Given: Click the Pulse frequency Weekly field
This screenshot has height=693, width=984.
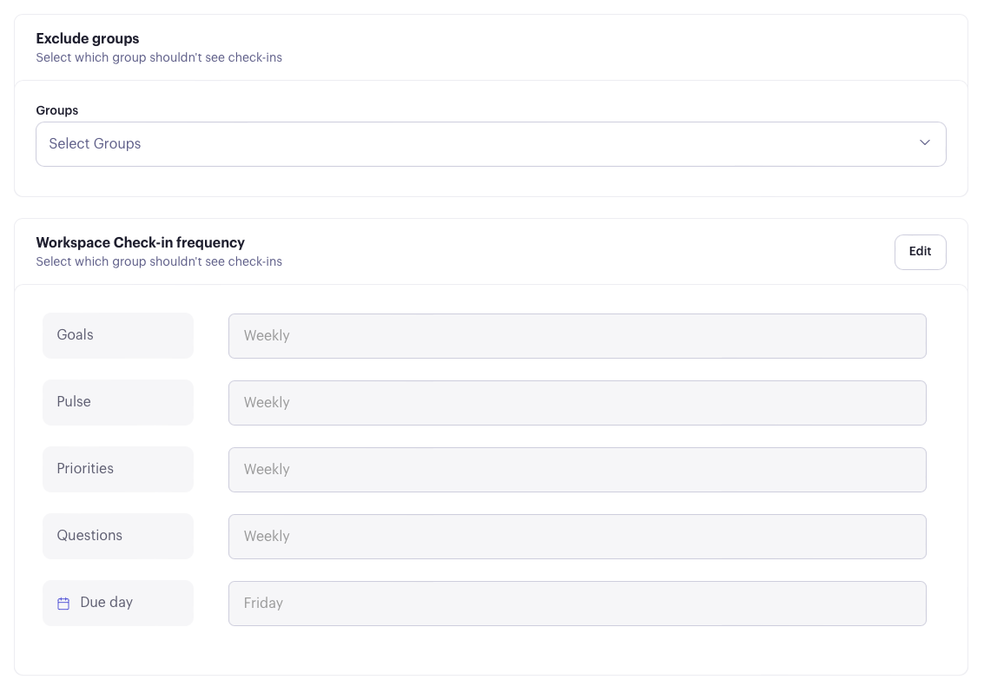Looking at the screenshot, I should [577, 402].
